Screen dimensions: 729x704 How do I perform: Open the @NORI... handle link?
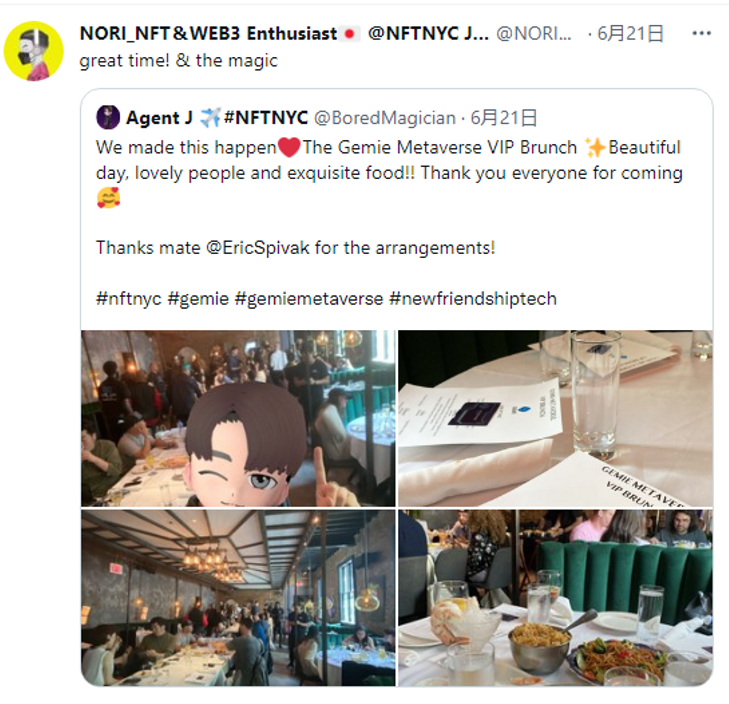[534, 33]
